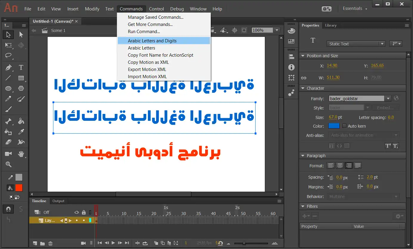The width and height of the screenshot is (413, 249).
Task: Open the Modify menu
Action: point(92,9)
